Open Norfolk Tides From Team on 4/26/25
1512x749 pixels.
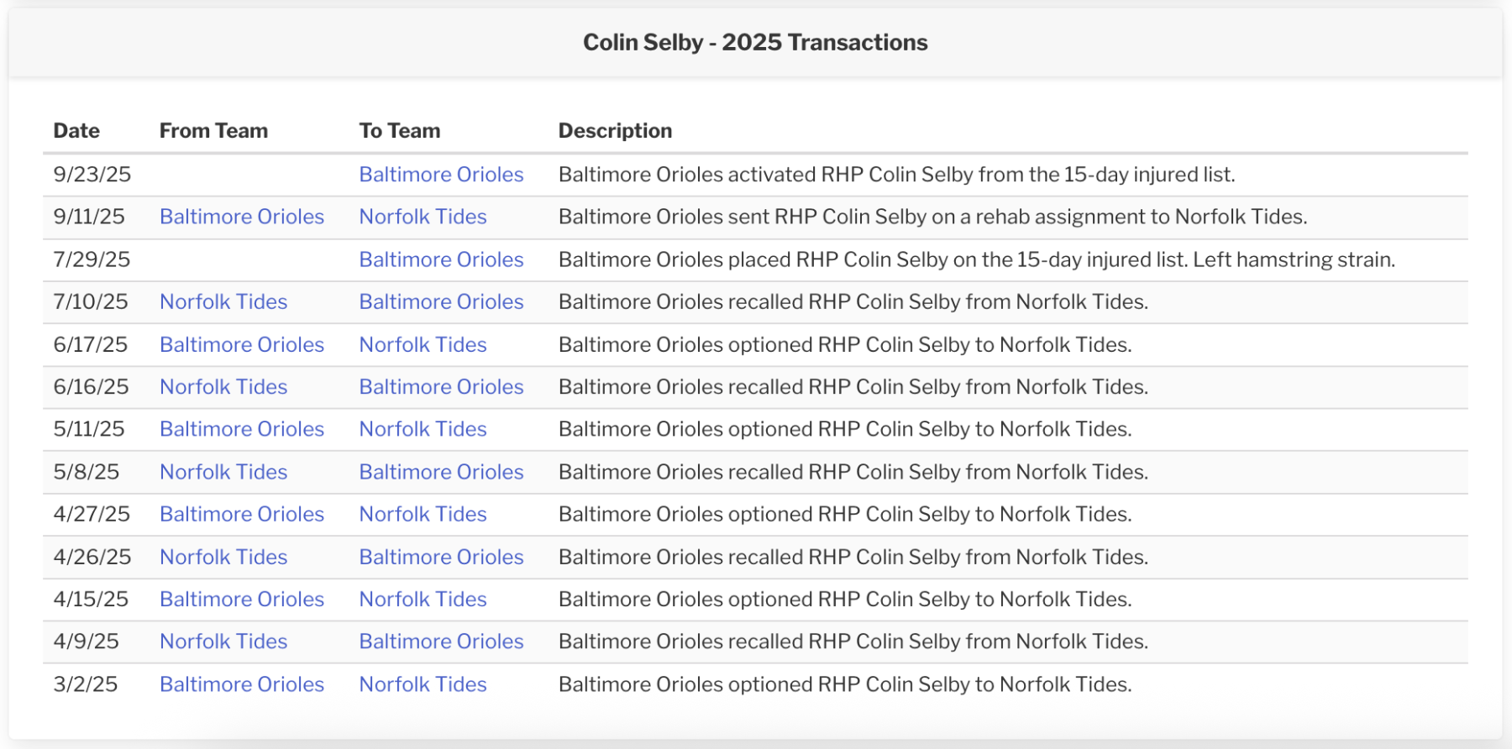223,557
